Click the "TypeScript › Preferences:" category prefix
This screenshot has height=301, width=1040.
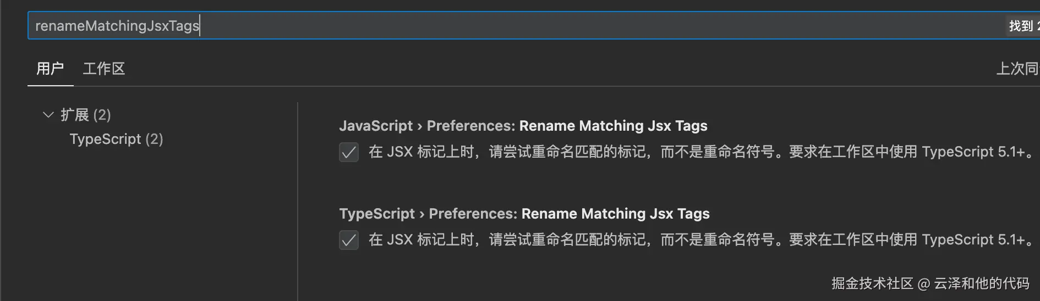coord(428,214)
